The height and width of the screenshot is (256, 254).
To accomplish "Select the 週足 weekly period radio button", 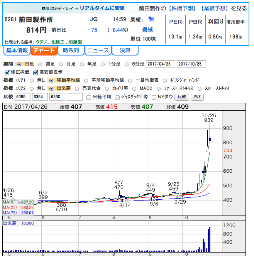I will 40,64.
